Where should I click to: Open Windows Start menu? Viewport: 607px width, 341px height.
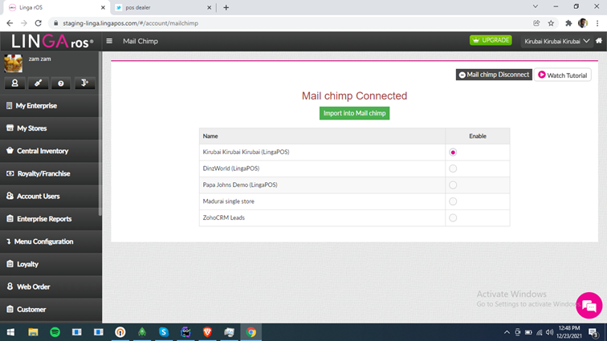(10, 332)
